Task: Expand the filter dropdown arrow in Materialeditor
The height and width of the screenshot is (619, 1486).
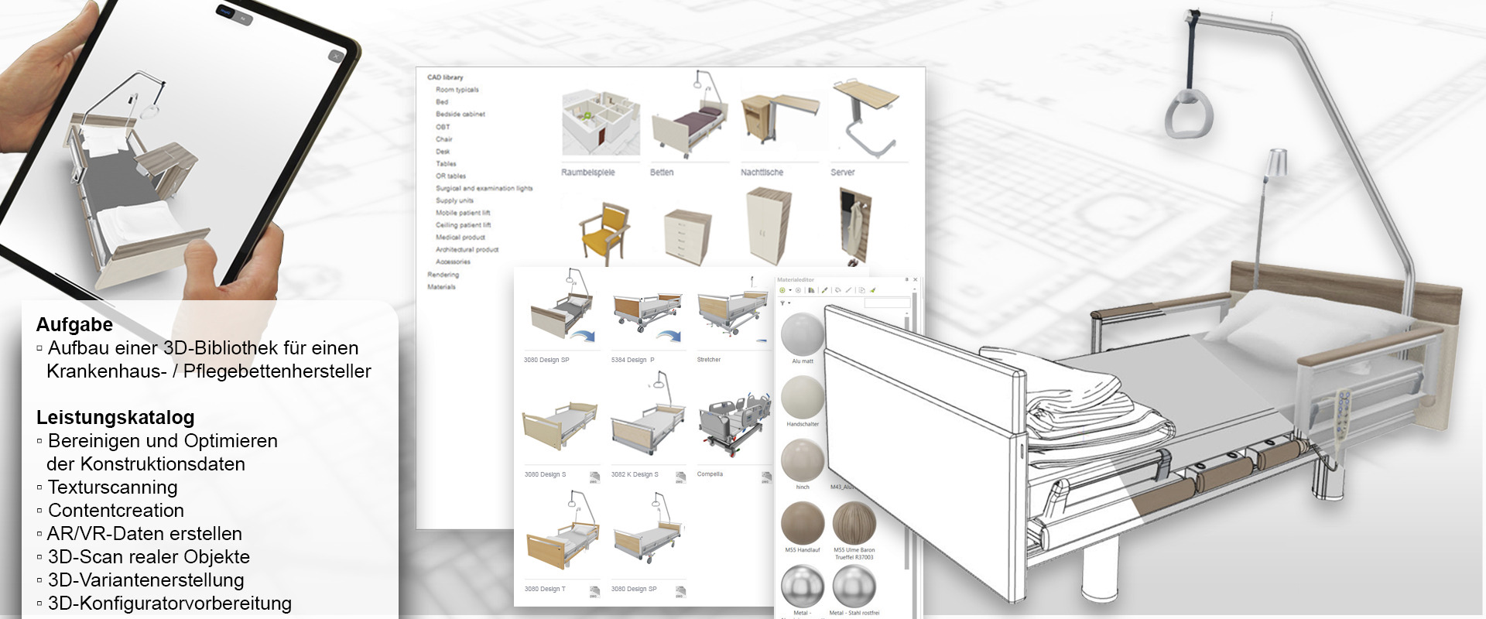Action: pos(789,303)
